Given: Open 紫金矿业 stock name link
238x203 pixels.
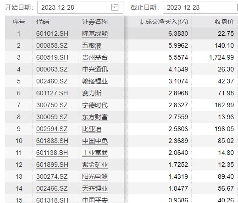Looking at the screenshot, I should [95, 165].
